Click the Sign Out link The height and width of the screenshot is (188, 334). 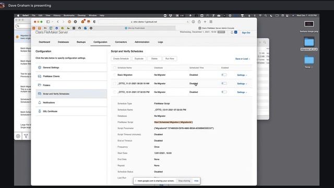[x=246, y=32]
